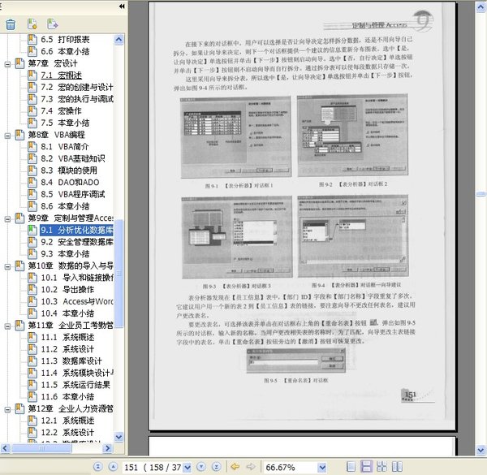Click the document scroll down arrow

[481, 450]
